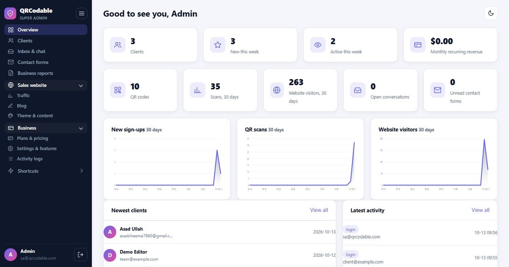Click the QR scans line chart
The image size is (509, 267).
click(x=300, y=163)
